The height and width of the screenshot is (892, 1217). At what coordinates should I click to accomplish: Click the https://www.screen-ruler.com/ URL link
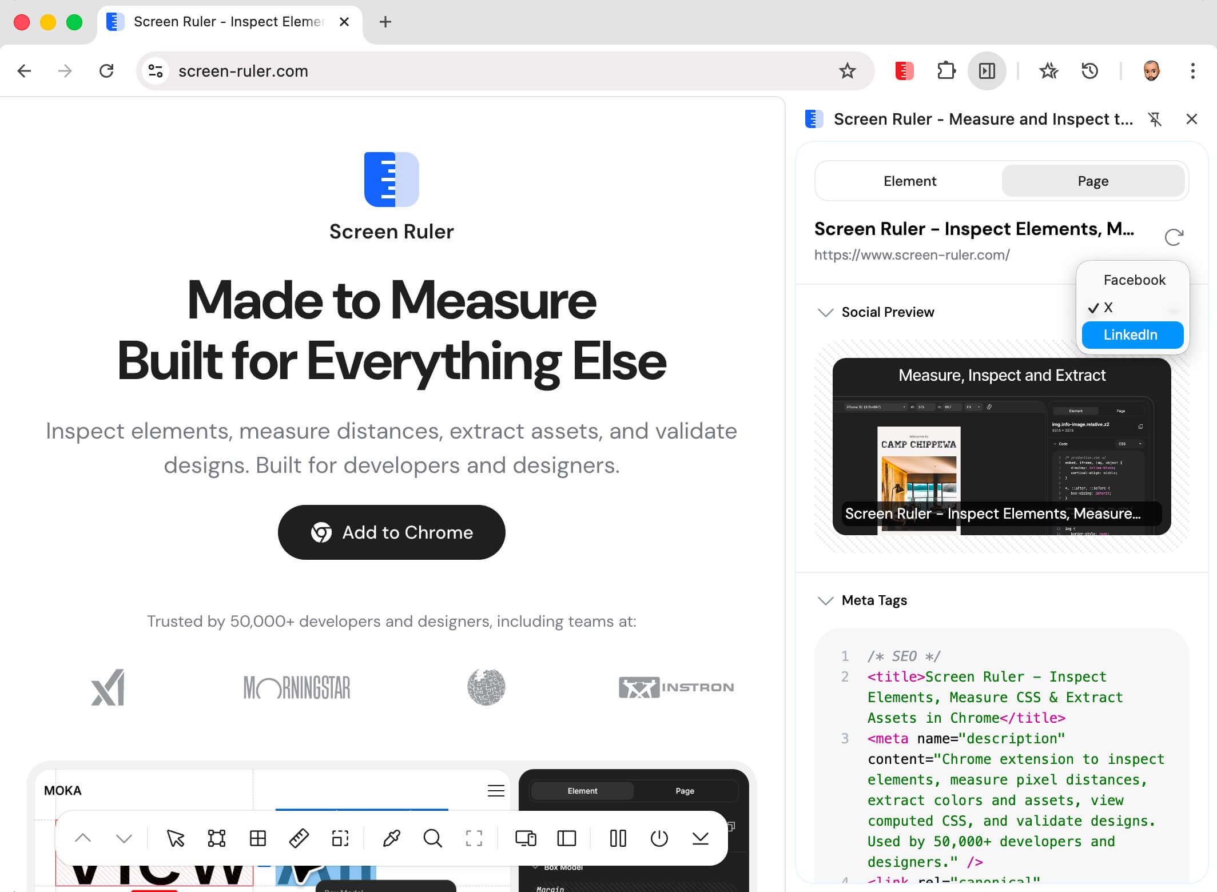point(912,254)
